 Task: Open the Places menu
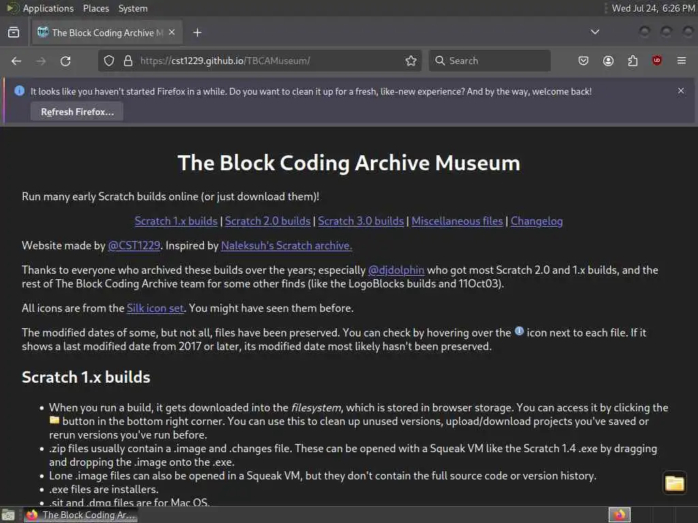pos(95,8)
